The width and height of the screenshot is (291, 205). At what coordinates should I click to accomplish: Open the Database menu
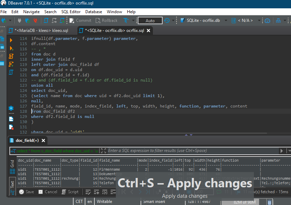[x=94, y=12]
